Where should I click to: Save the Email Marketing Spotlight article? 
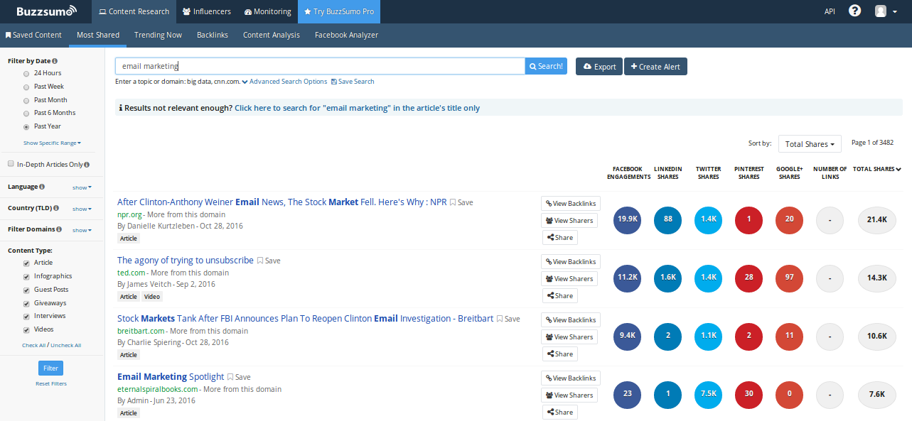239,377
